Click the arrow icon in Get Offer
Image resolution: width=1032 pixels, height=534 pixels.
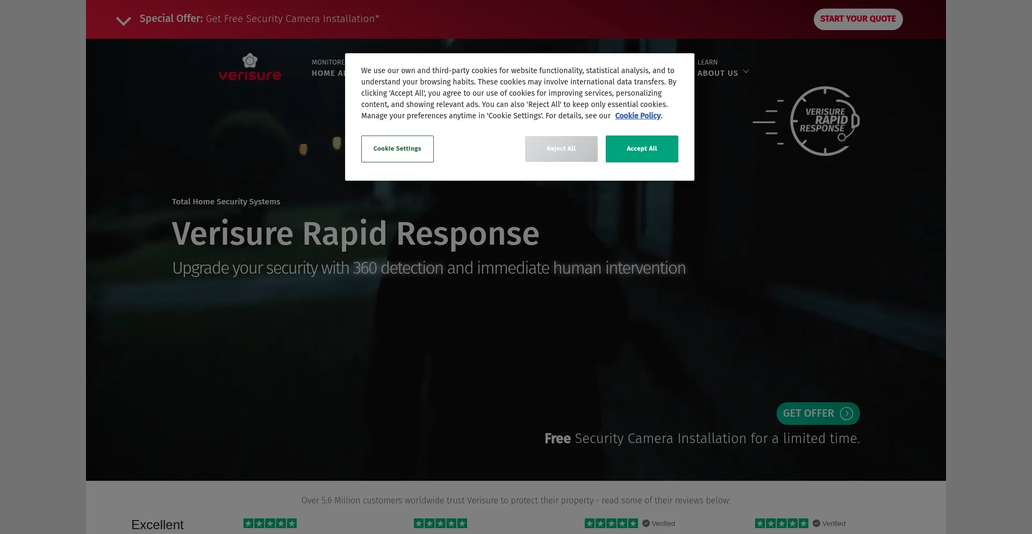click(x=847, y=414)
